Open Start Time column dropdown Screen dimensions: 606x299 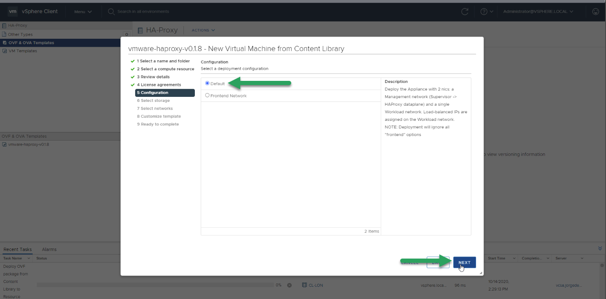(513, 258)
